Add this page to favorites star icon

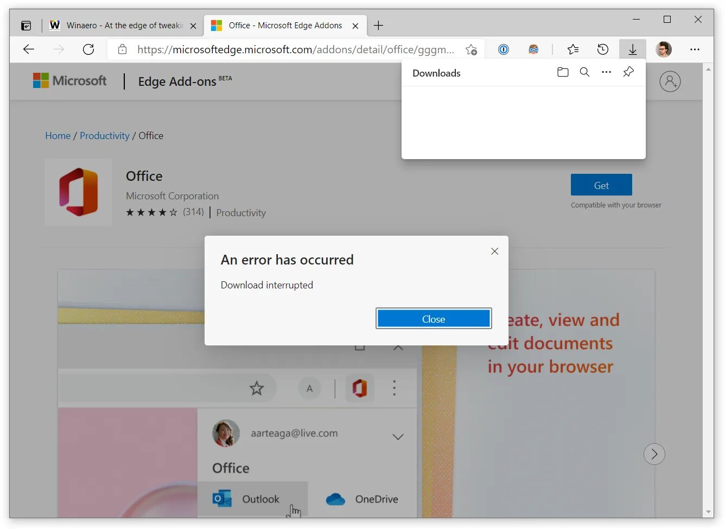[471, 49]
